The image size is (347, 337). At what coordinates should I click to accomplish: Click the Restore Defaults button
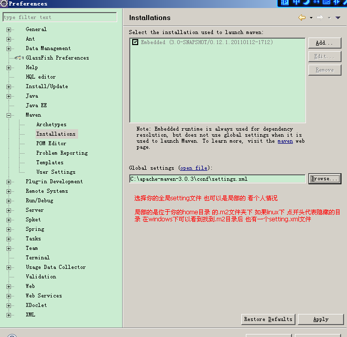click(268, 319)
